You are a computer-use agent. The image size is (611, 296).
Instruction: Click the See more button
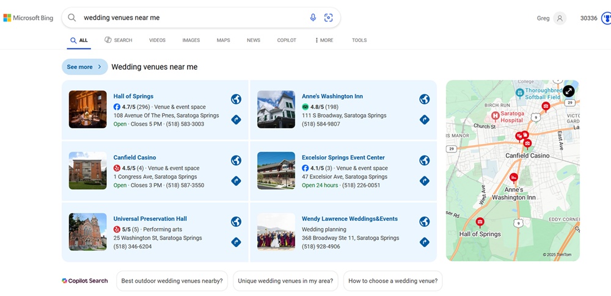coord(84,67)
